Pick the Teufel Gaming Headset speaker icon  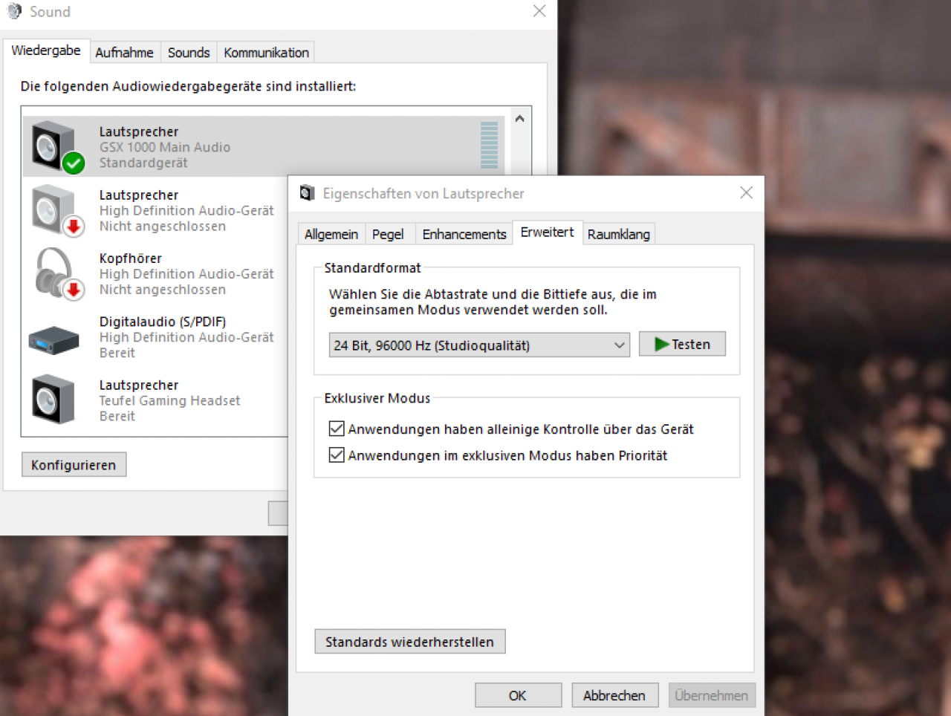[53, 400]
